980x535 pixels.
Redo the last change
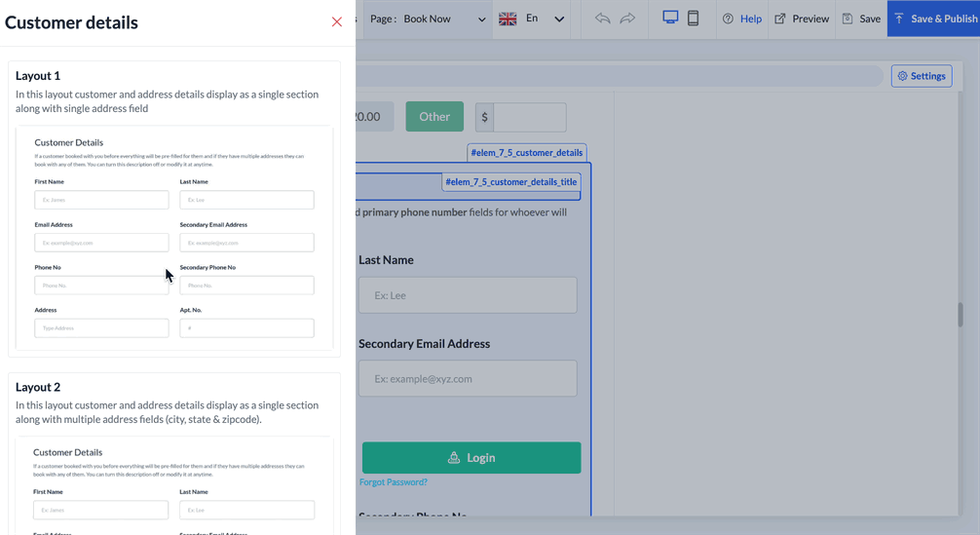click(x=627, y=19)
